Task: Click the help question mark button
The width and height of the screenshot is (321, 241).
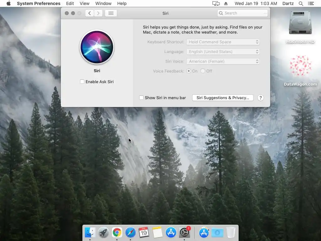Action: point(260,98)
